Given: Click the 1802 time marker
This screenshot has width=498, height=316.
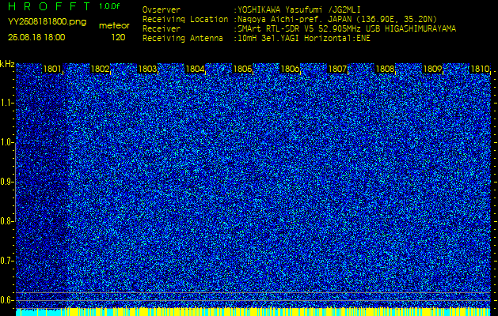Looking at the screenshot, I should pyautogui.click(x=100, y=69).
